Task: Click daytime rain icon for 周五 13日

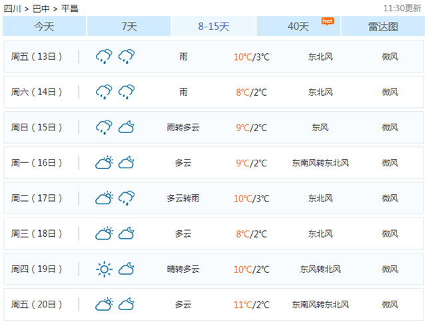Action: [104, 57]
